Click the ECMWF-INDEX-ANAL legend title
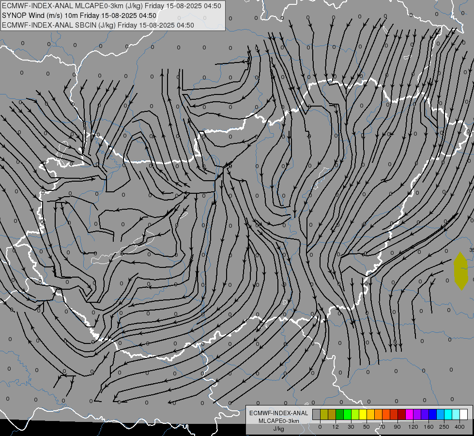The height and width of the screenshot is (436, 474). pyautogui.click(x=279, y=413)
